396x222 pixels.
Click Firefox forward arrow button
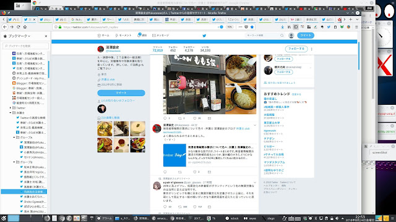click(12, 27)
